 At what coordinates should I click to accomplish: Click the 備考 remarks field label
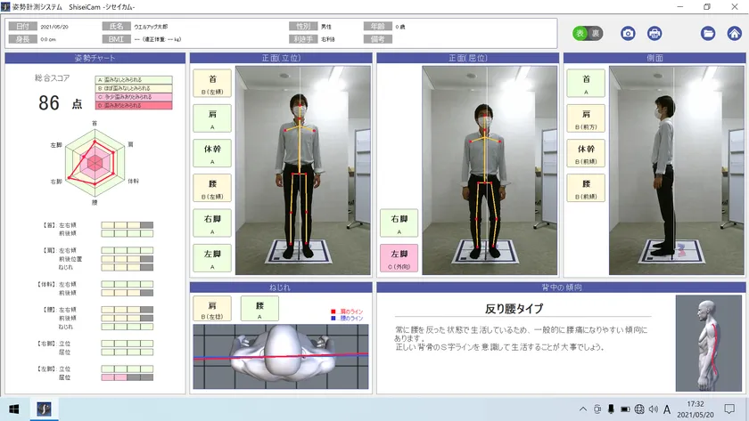pos(378,39)
